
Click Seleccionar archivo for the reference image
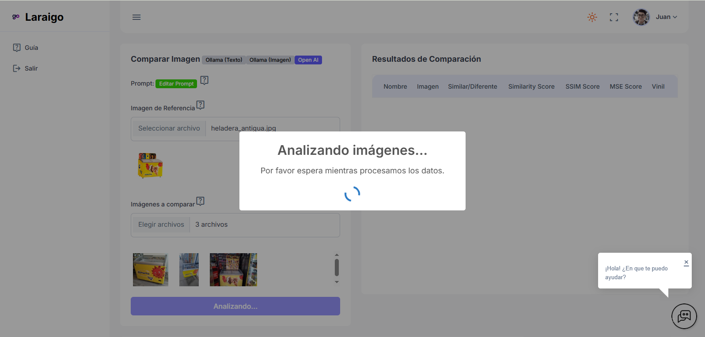(x=169, y=128)
